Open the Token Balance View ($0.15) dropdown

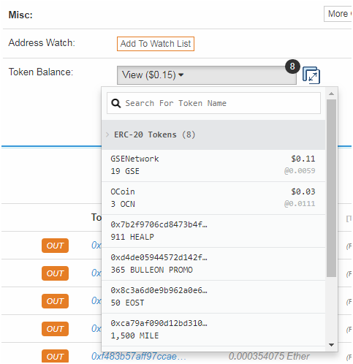point(207,75)
